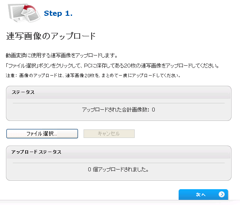Viewport: 240px width, 205px height.
Task: Click the monitor upload icon beside Step 1
Action: [24, 13]
